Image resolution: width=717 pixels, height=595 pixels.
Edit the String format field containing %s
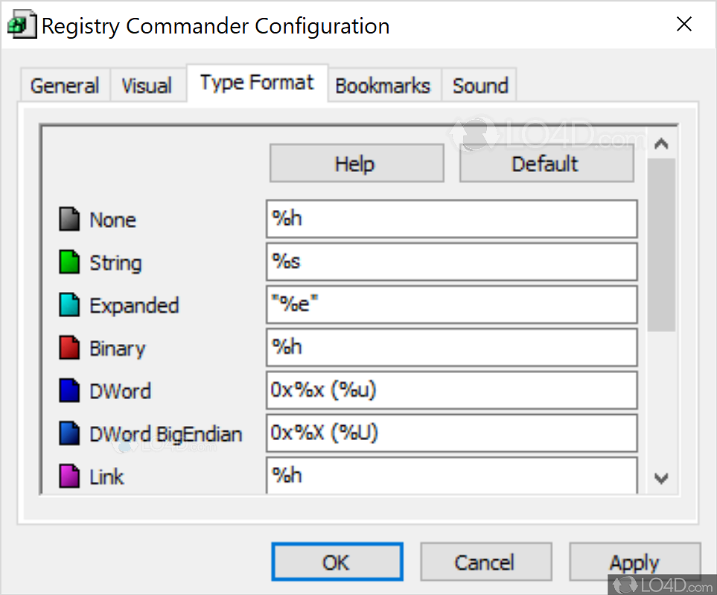click(451, 261)
